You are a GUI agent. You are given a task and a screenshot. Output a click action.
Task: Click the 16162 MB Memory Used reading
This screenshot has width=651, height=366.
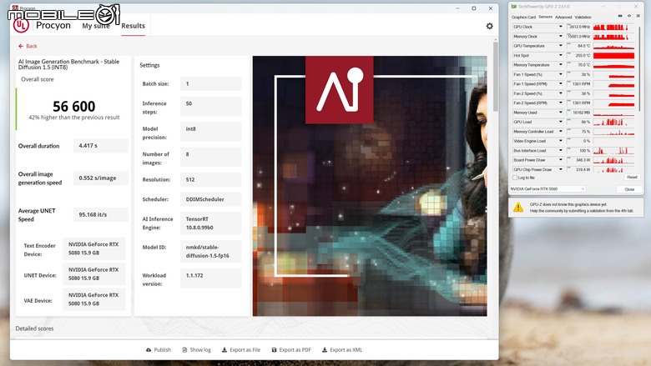(578, 113)
